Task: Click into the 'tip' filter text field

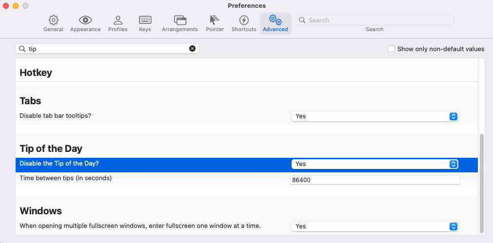Action: [107, 49]
